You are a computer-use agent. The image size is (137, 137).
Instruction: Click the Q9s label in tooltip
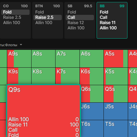pos(14,90)
